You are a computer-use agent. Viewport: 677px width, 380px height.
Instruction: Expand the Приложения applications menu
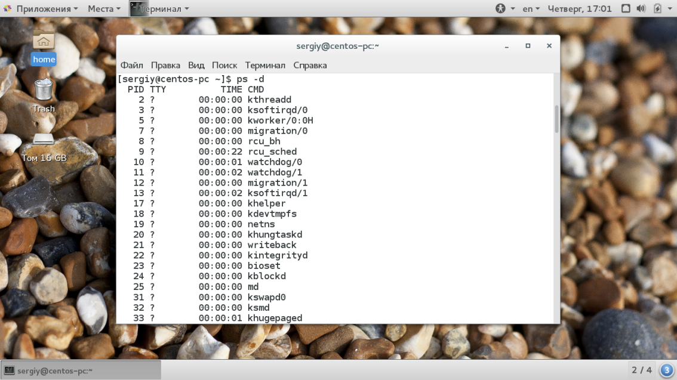[41, 8]
